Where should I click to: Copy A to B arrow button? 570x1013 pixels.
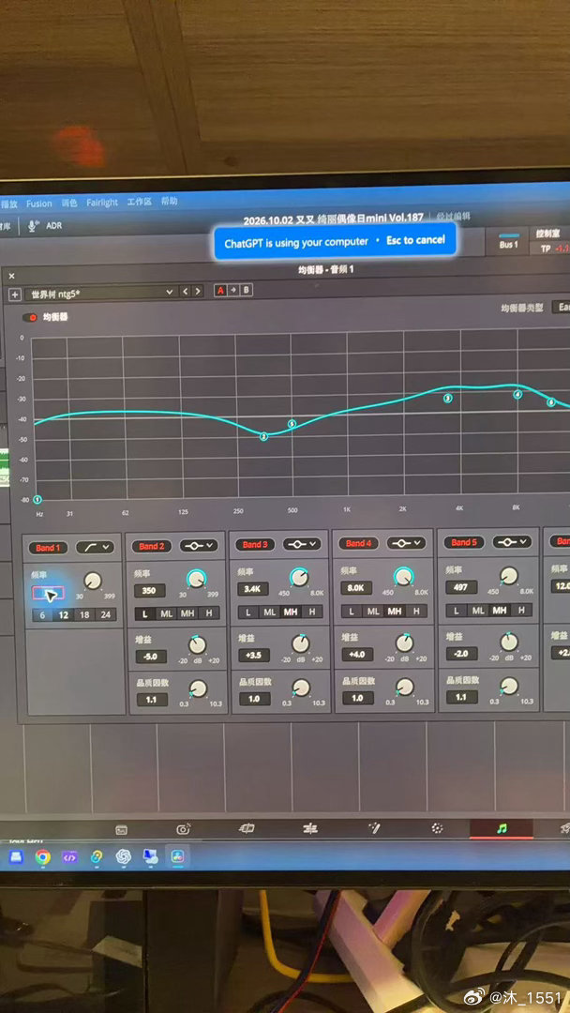pyautogui.click(x=233, y=290)
